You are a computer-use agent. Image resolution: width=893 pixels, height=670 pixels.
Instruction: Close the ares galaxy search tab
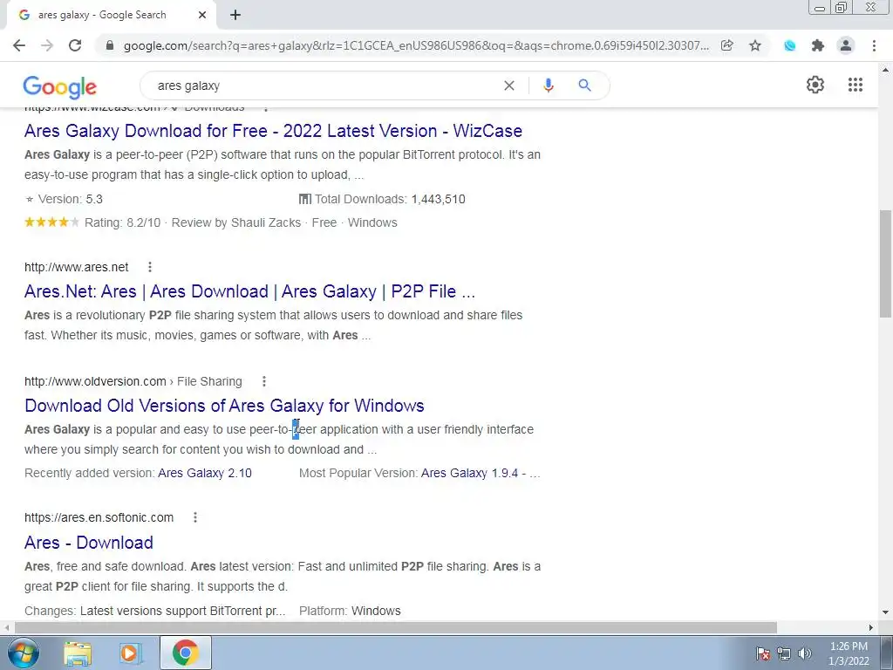(x=202, y=16)
